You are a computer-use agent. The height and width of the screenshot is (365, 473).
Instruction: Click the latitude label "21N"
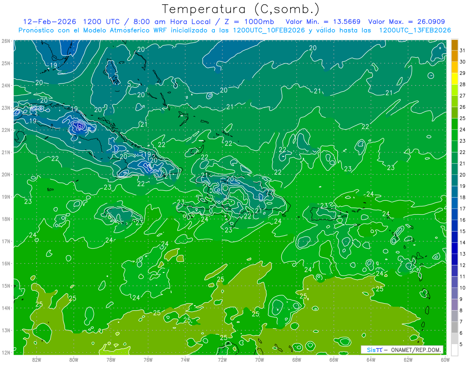(6, 152)
